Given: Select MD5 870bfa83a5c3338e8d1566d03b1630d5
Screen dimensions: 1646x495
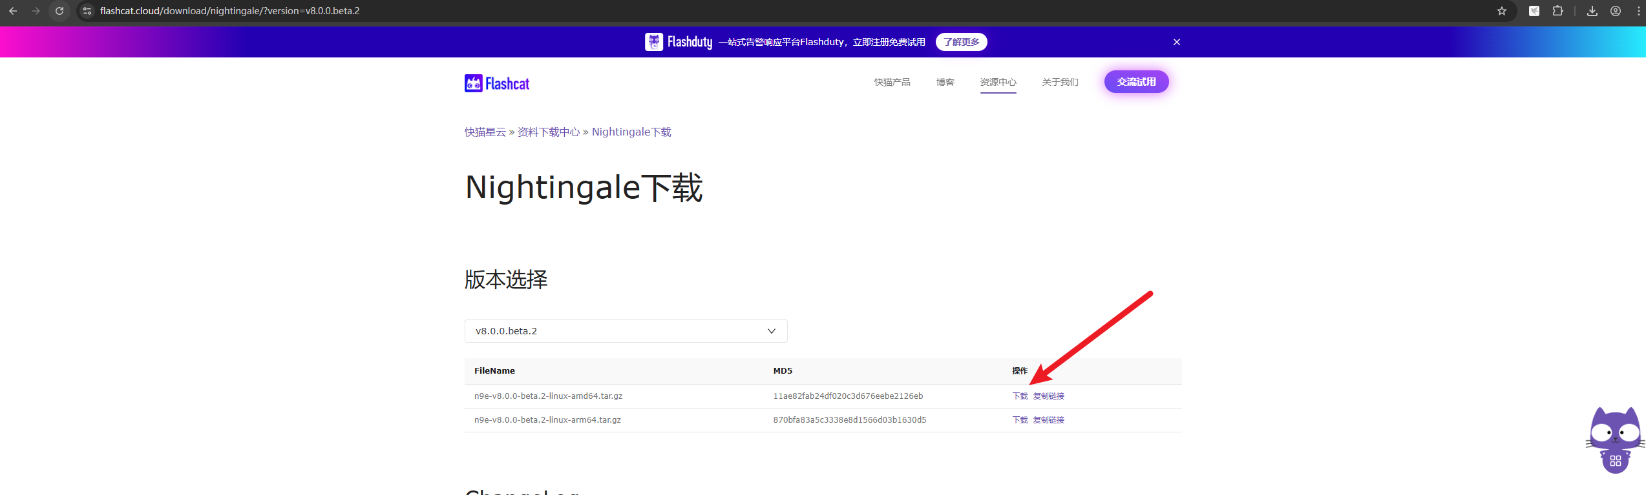Looking at the screenshot, I should tap(850, 420).
